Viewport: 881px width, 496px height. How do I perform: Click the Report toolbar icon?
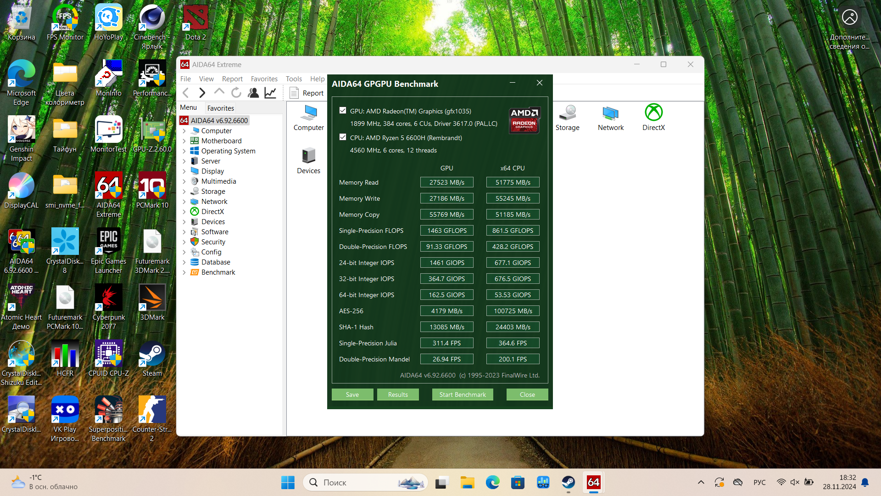[x=307, y=93]
